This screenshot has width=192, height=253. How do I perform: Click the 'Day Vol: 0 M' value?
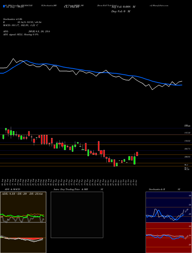pos(121,11)
